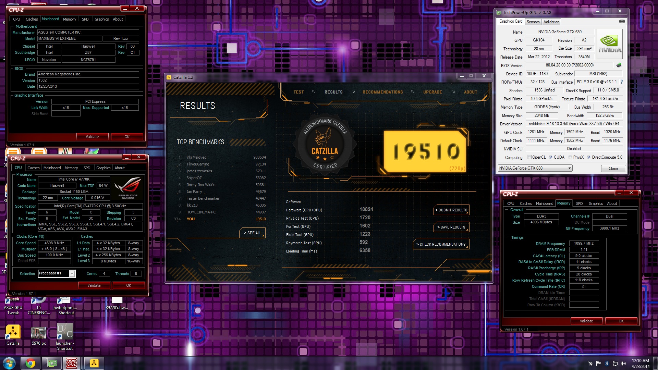Viewport: 658px width, 370px height.
Task: Click the DRAM Frequency value 1099.7 MHz
Action: point(584,244)
